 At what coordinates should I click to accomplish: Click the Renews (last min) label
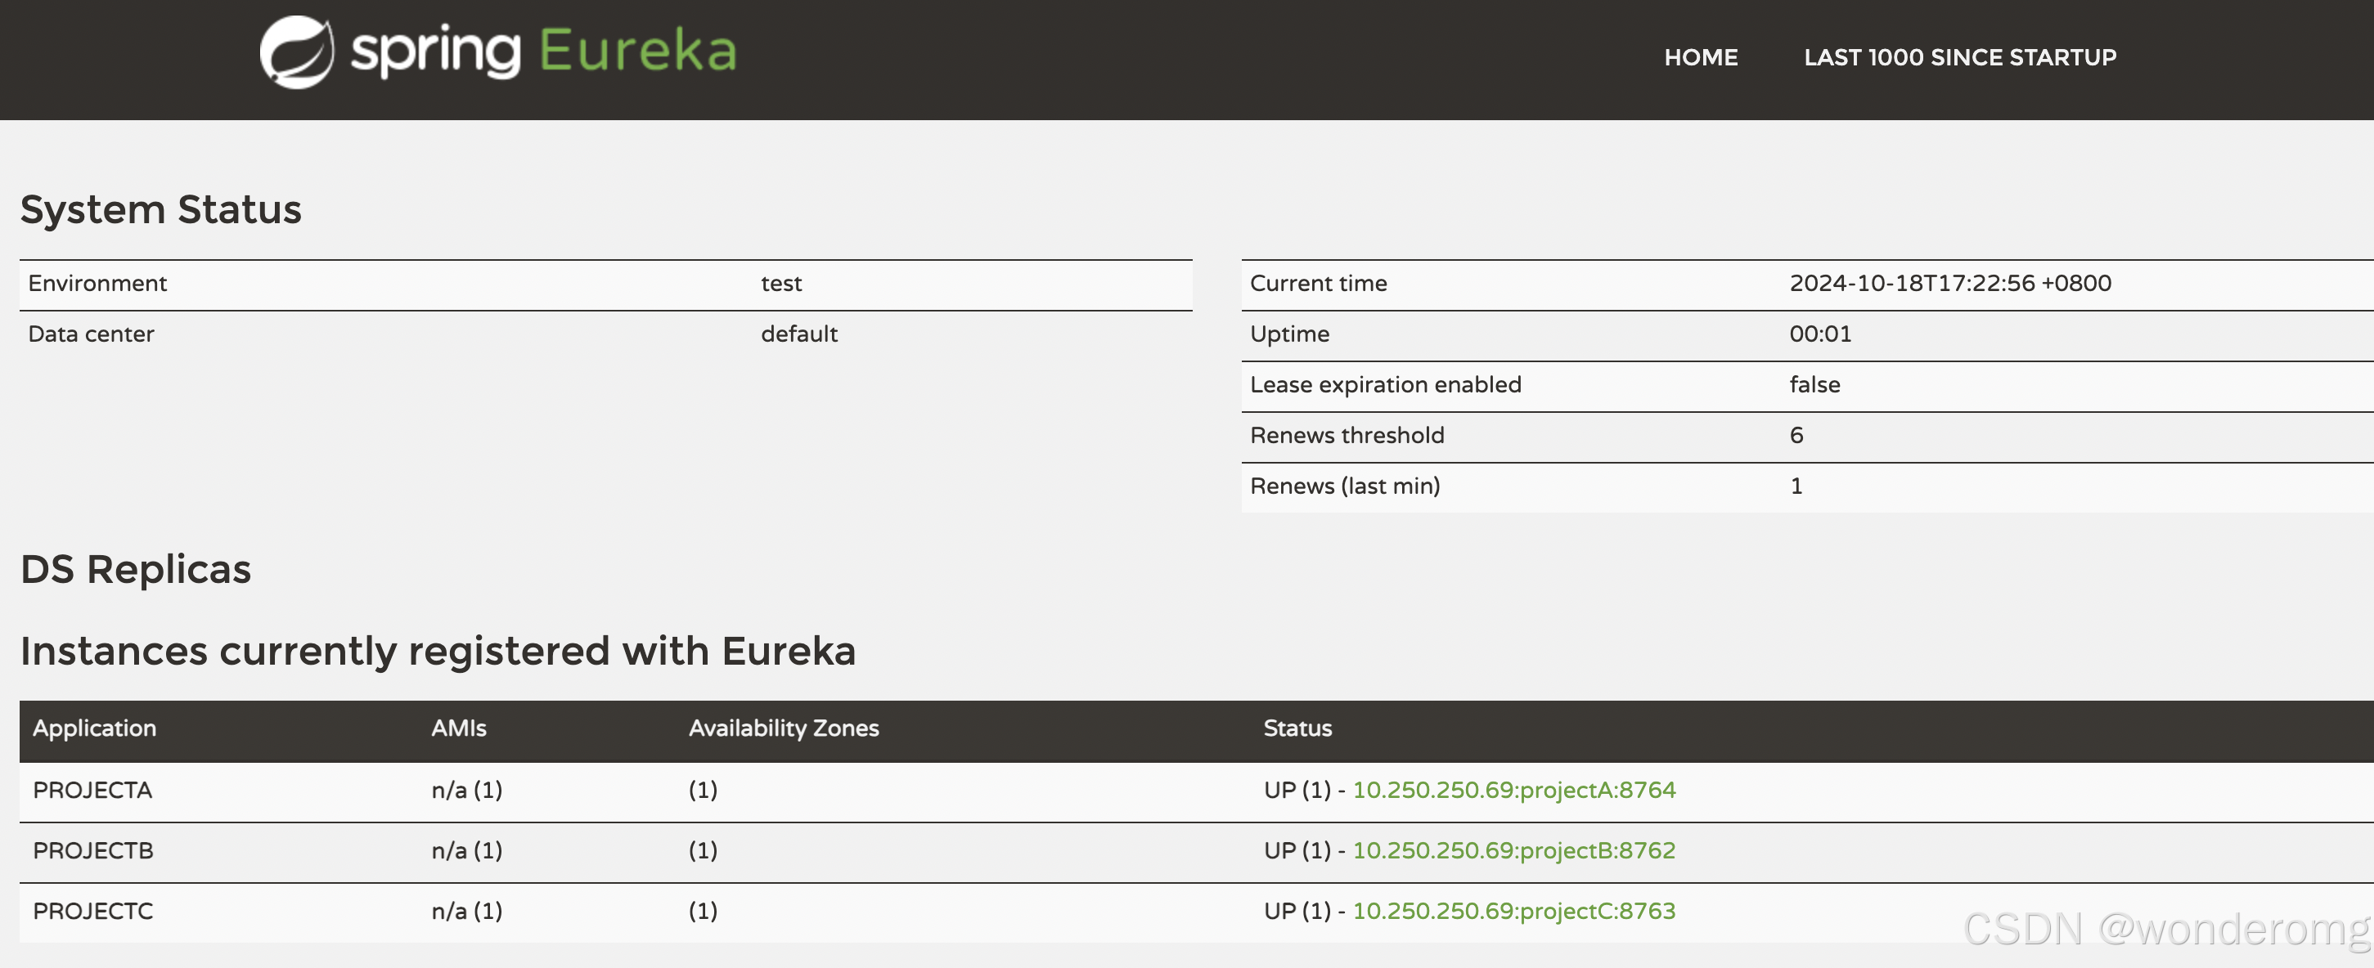click(1345, 486)
